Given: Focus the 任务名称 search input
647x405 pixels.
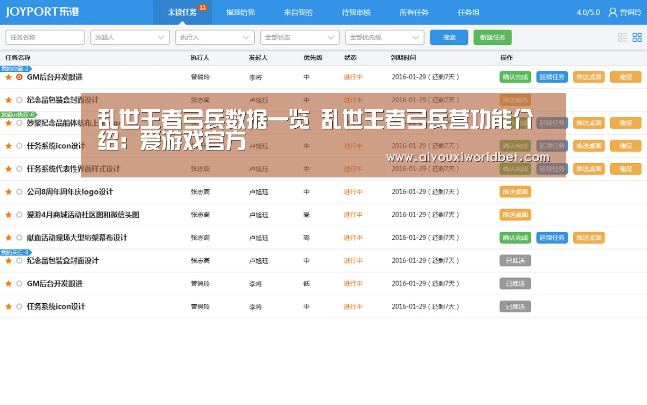Looking at the screenshot, I should [x=45, y=37].
